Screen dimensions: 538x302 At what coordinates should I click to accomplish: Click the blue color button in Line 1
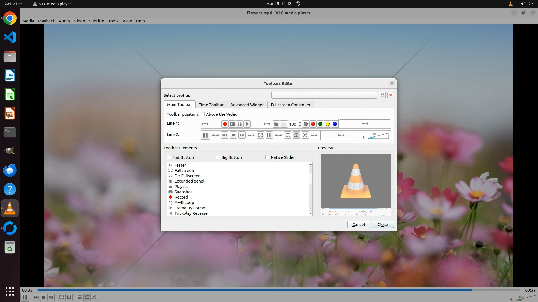pyautogui.click(x=335, y=124)
